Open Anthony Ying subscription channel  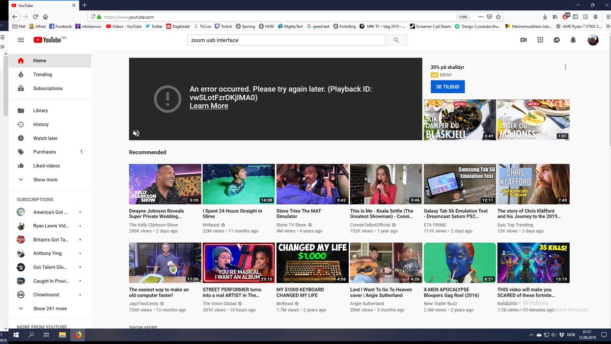[50, 253]
